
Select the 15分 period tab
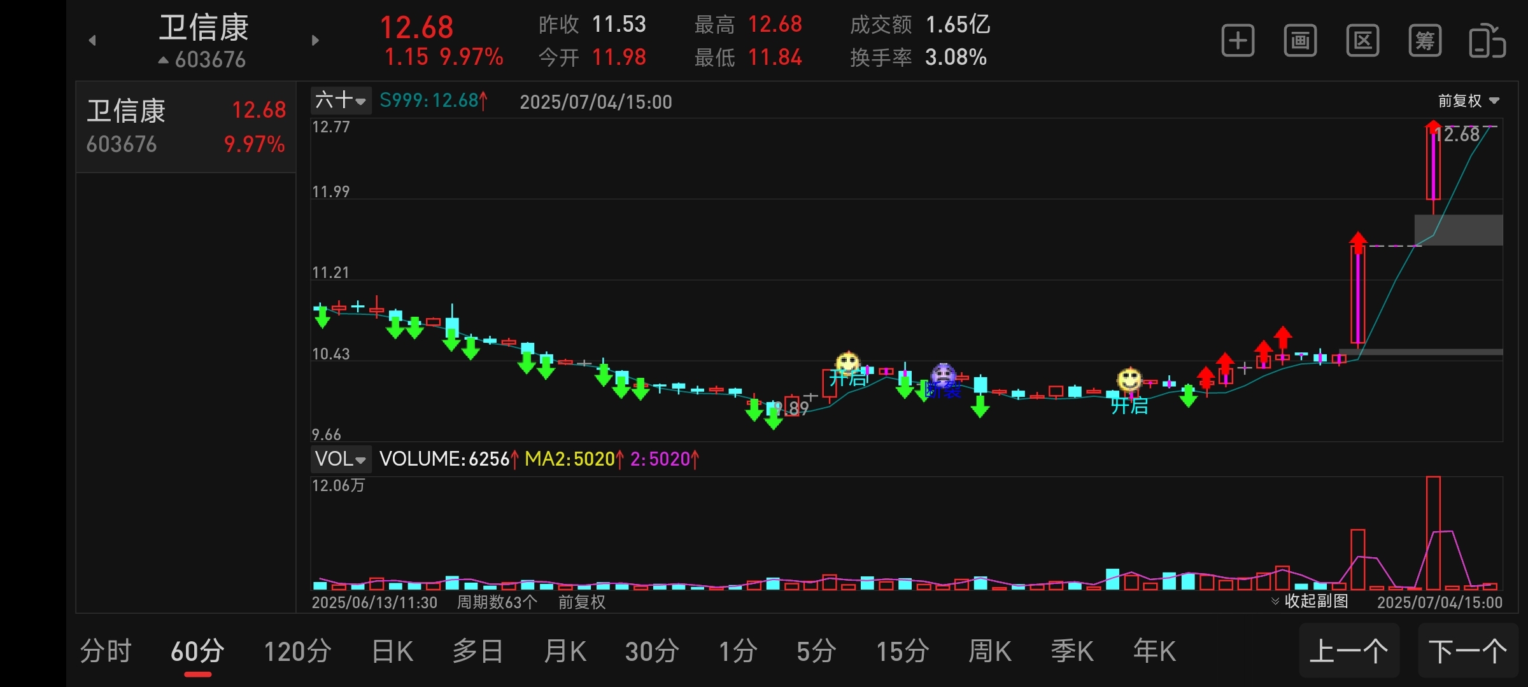tap(903, 651)
